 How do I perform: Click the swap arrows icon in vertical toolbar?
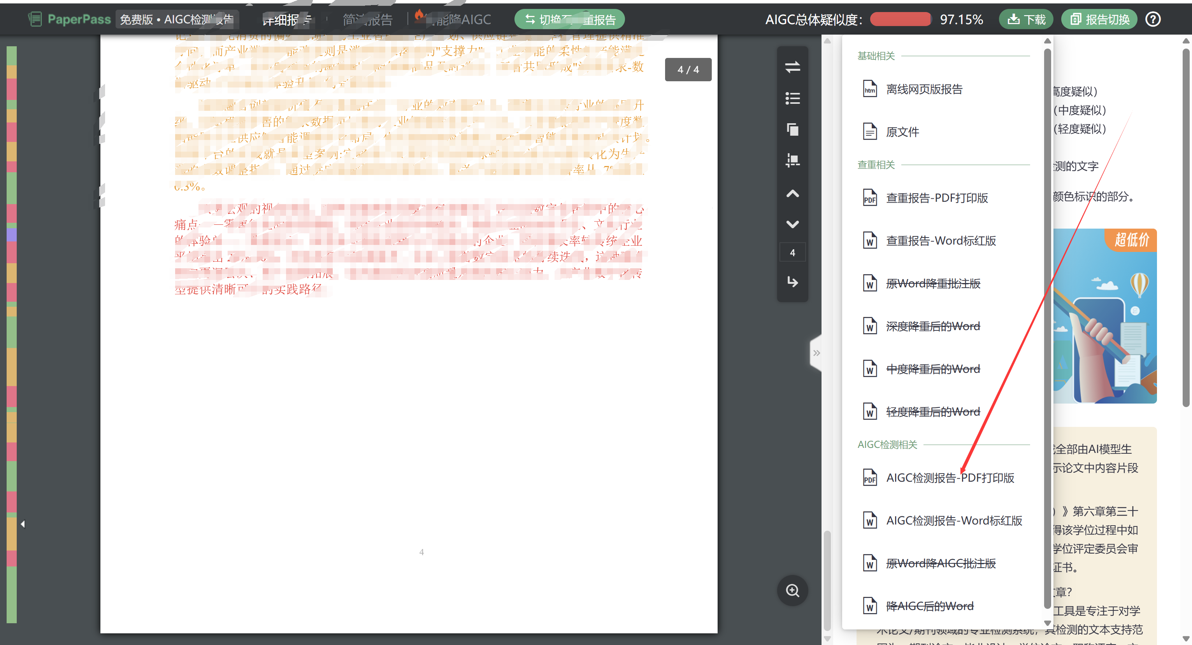coord(792,67)
